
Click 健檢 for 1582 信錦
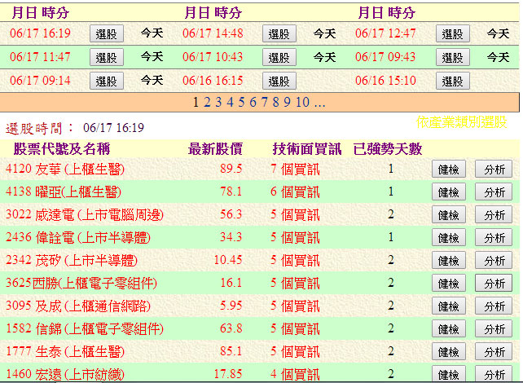point(449,328)
